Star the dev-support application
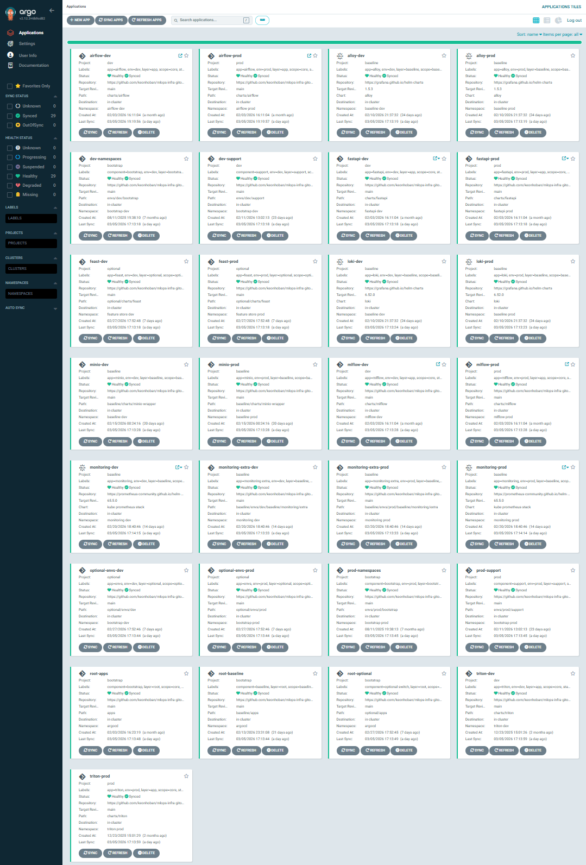 (x=315, y=159)
